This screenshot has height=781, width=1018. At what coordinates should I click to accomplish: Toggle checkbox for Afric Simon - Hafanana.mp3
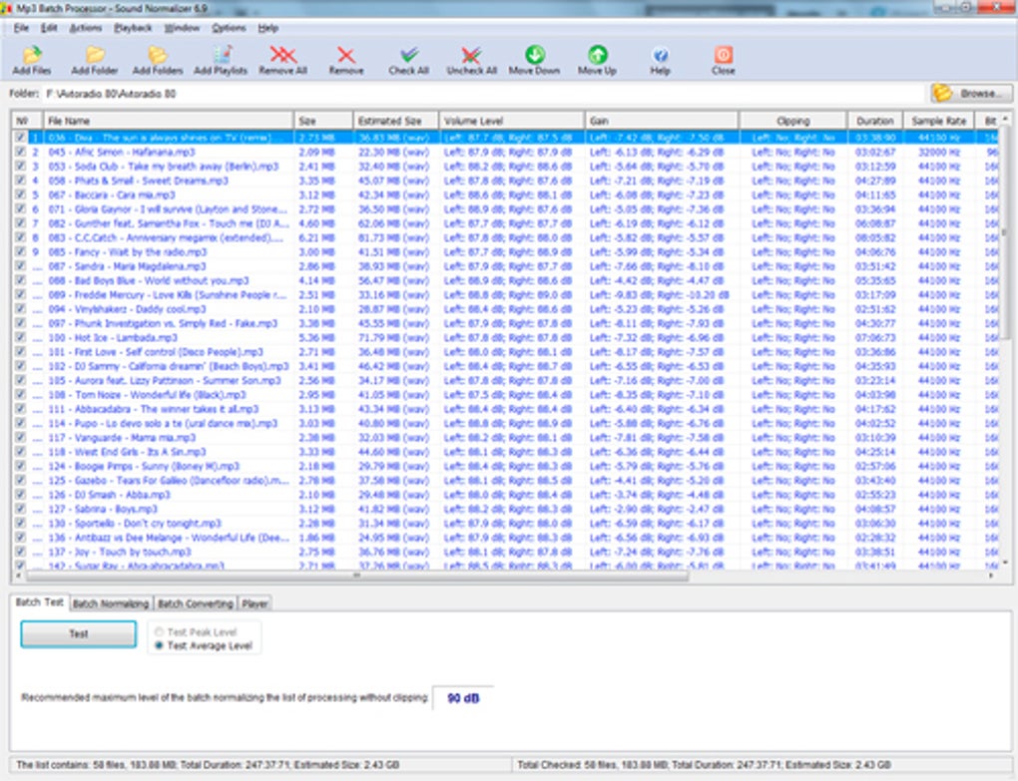(x=20, y=152)
